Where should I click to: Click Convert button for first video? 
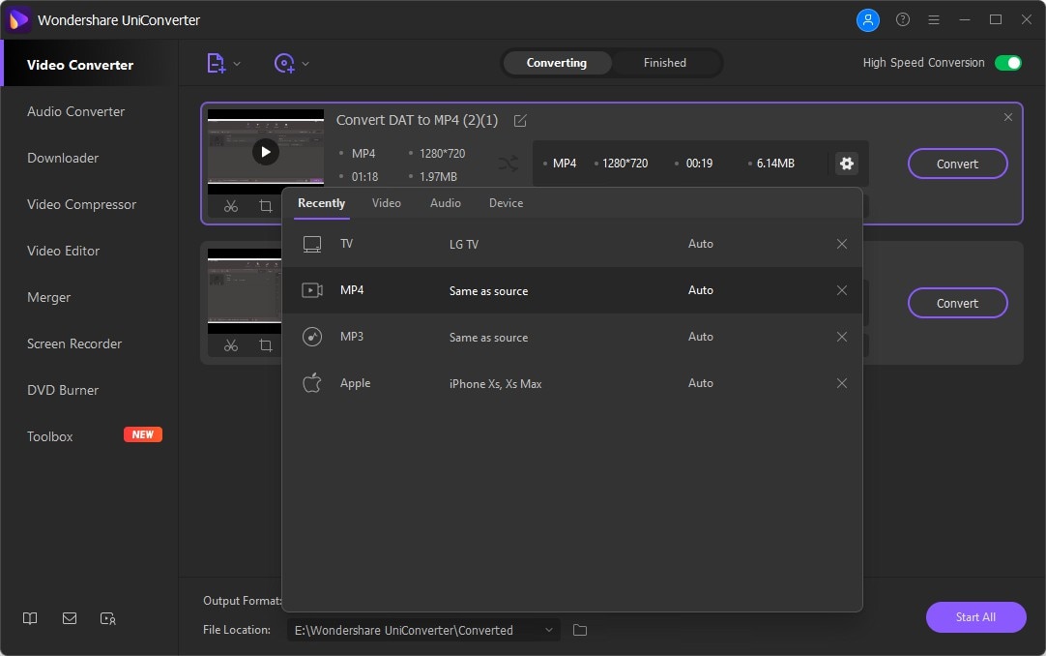(957, 164)
